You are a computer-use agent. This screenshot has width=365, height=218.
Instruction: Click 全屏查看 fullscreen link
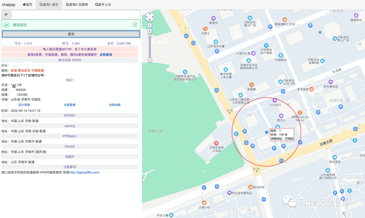pyautogui.click(x=70, y=105)
